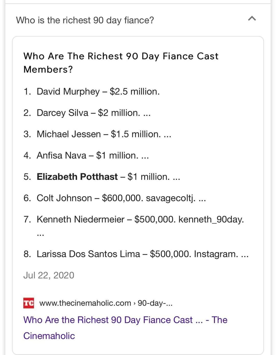Select the question 'Who is the richest 90 day fiance?'

tap(85, 20)
